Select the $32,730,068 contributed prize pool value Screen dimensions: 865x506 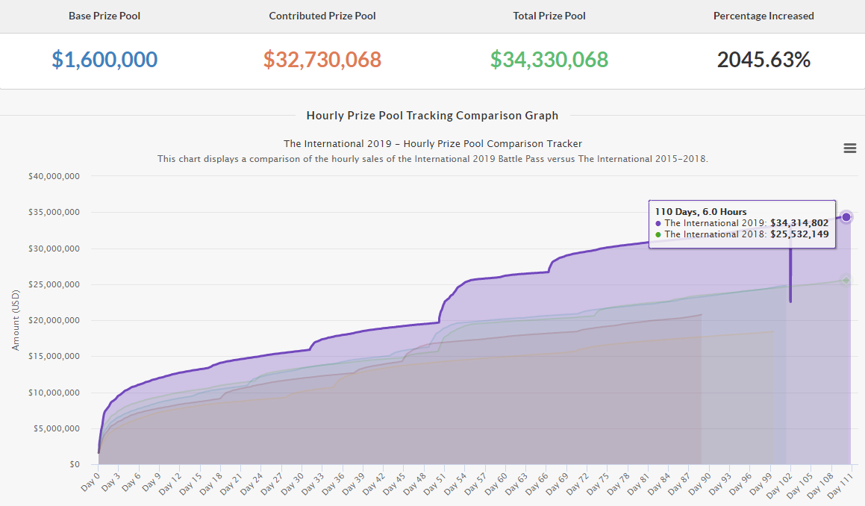point(322,60)
